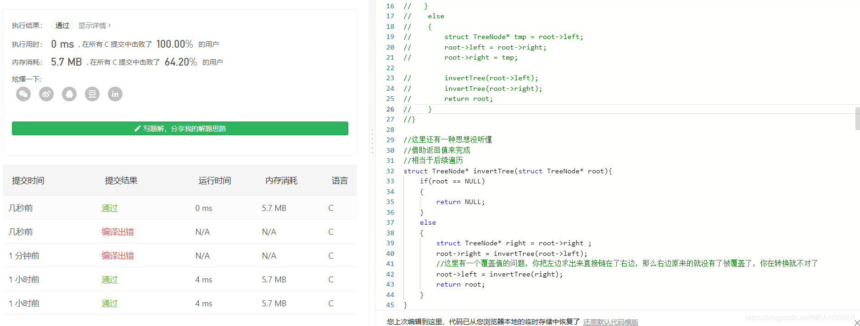The width and height of the screenshot is (860, 326).
Task: Click the 64.20% memory percentile value
Action: tap(181, 62)
